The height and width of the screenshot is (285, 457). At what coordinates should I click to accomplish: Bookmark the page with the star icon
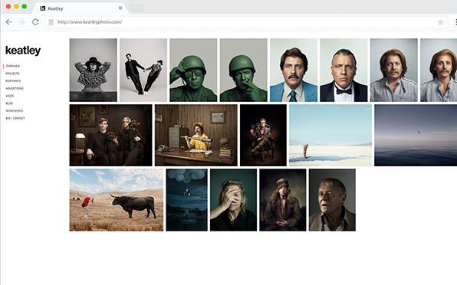(x=441, y=22)
